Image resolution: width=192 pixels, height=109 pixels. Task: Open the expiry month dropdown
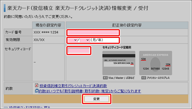[x=72, y=40]
